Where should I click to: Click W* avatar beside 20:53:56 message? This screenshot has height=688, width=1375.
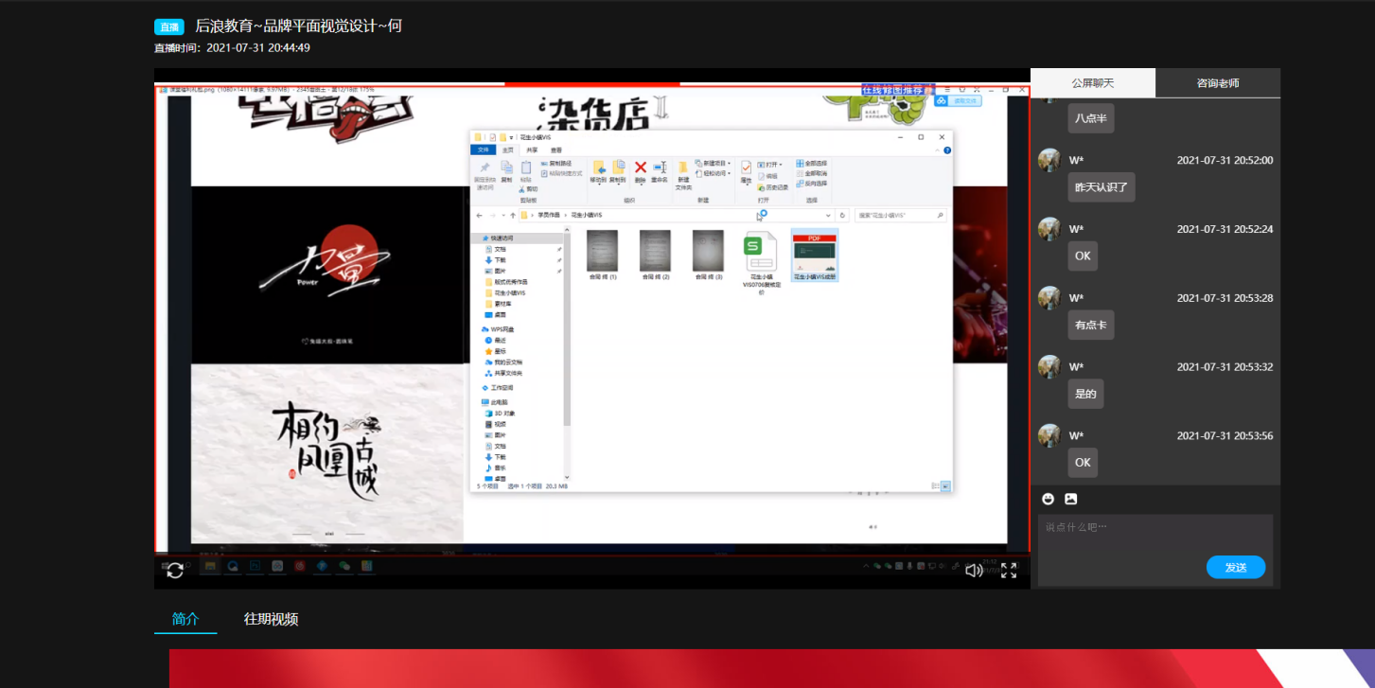pyautogui.click(x=1049, y=435)
